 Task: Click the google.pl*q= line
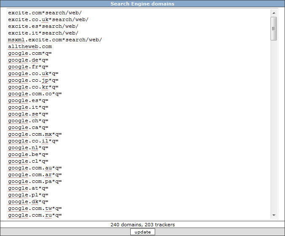[28, 195]
